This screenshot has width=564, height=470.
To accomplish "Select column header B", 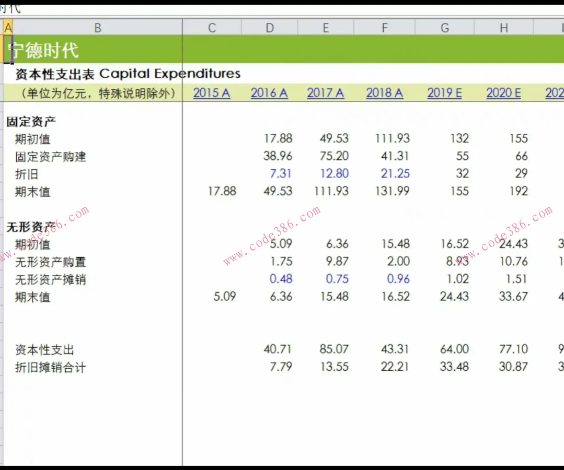I will click(x=97, y=27).
